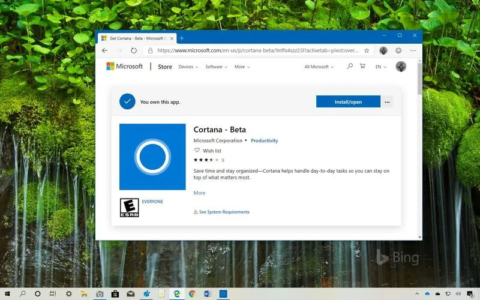Open the Windows Start menu

7,294
